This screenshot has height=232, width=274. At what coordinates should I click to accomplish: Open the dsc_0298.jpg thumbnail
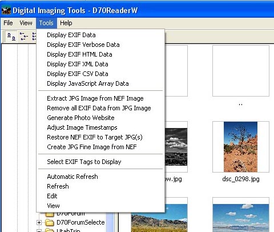(x=241, y=147)
